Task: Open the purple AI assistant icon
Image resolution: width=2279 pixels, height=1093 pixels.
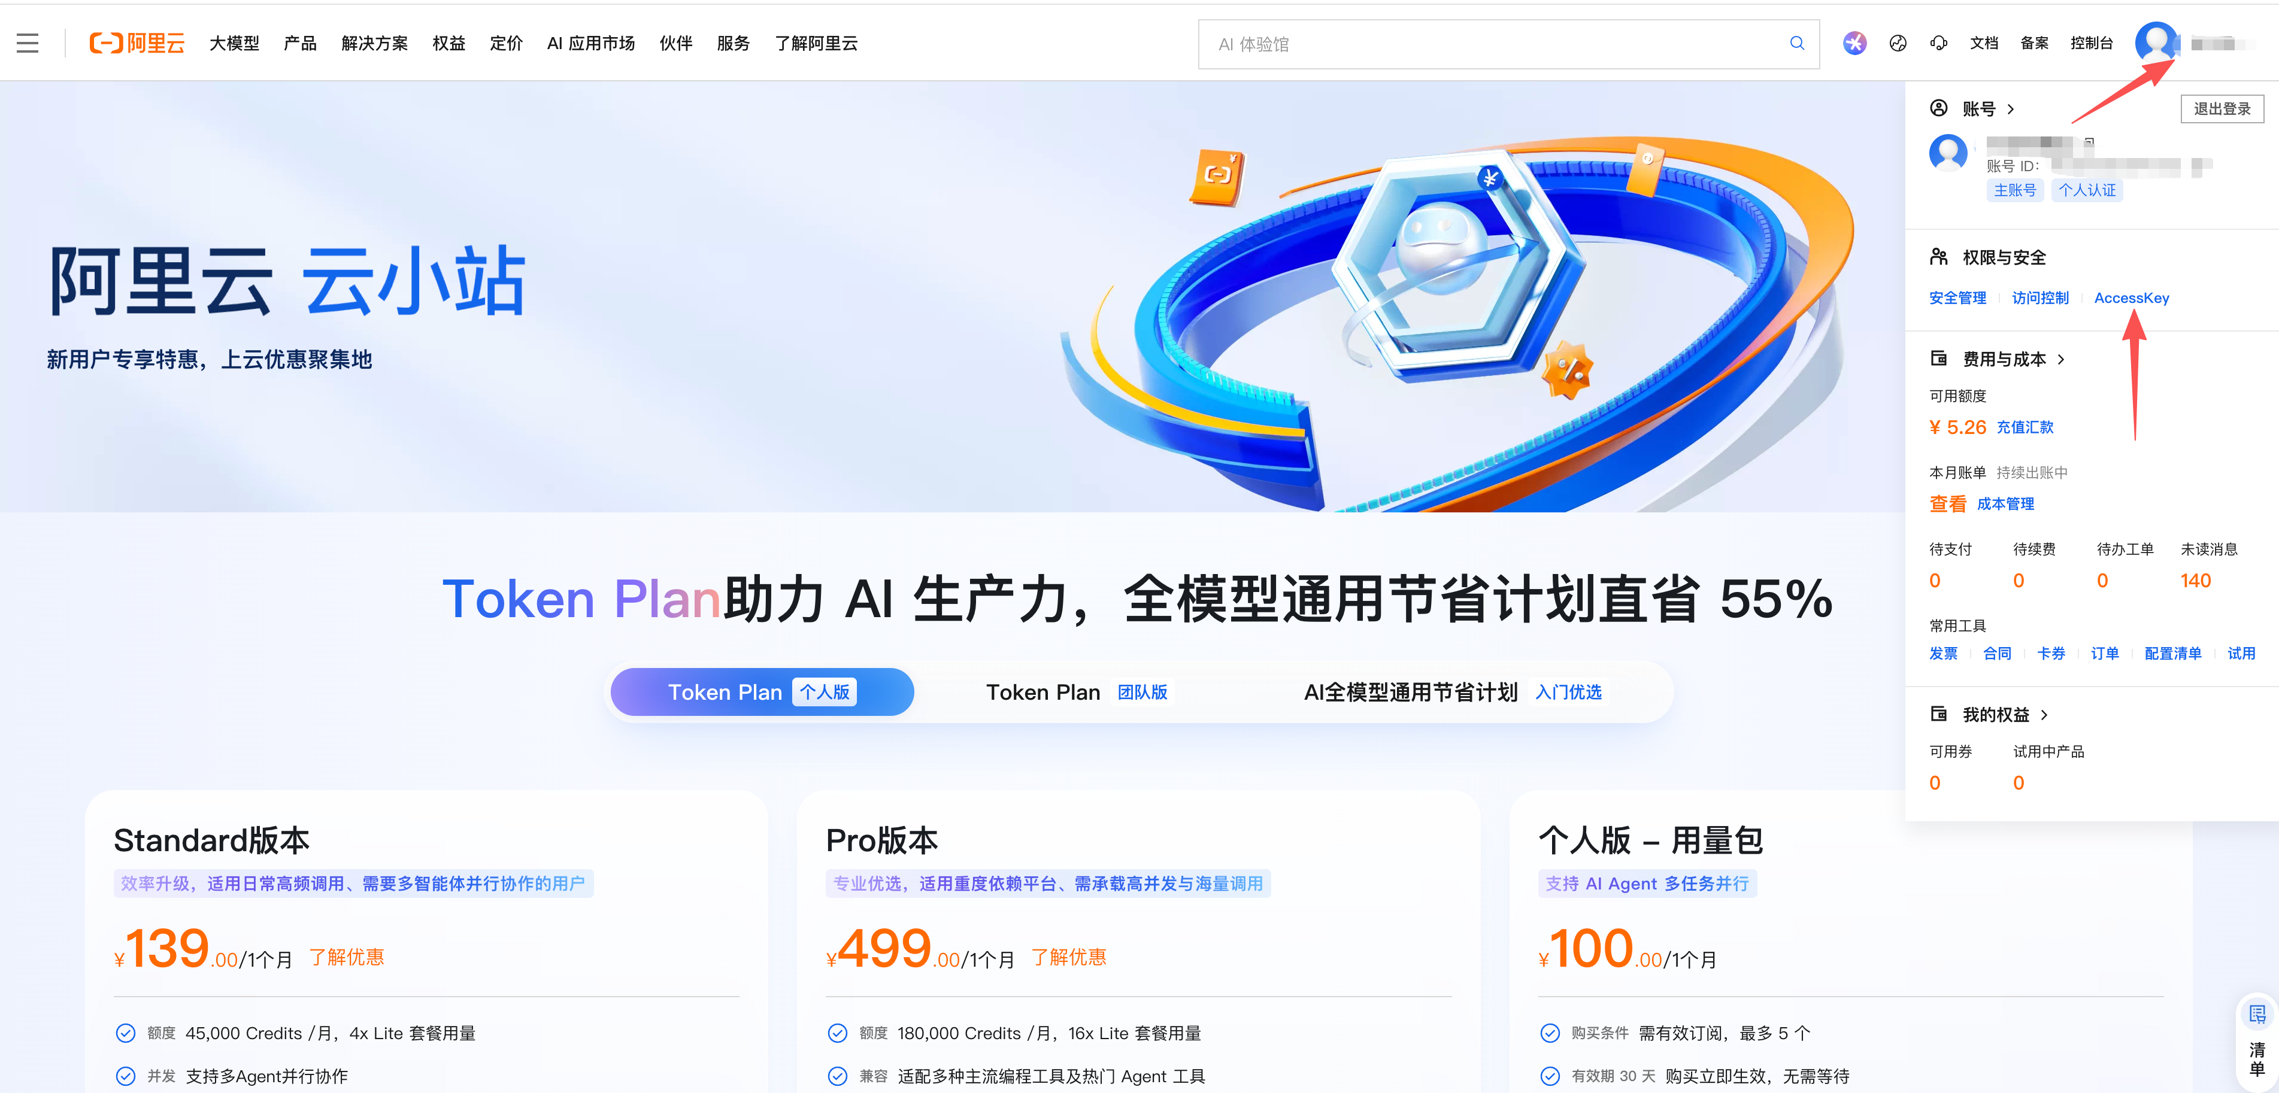Action: (x=1854, y=43)
